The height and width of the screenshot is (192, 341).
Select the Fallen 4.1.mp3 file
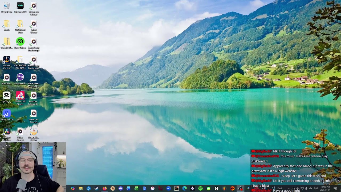coord(20,134)
